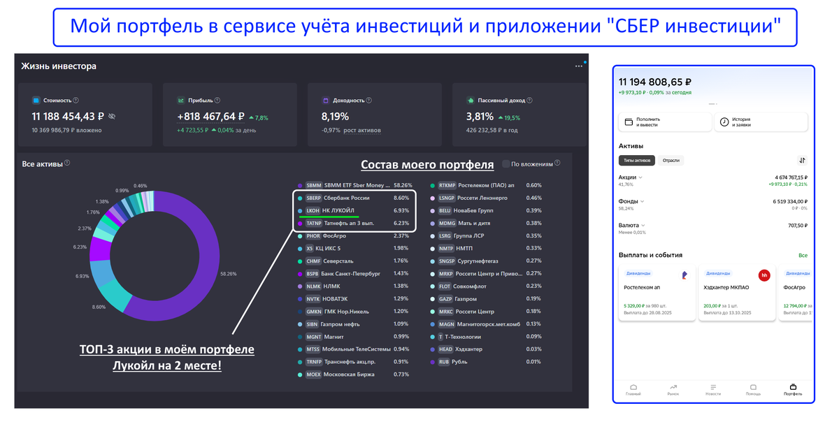Click the red hh logo on Хэдхантер card
The height and width of the screenshot is (422, 839).
click(764, 275)
